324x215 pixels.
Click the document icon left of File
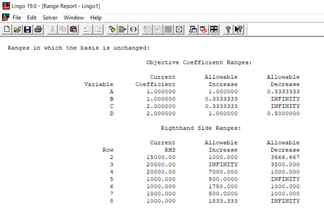[6, 17]
